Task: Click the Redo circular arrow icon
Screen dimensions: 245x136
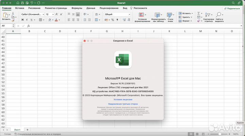Action: [x=38, y=3]
